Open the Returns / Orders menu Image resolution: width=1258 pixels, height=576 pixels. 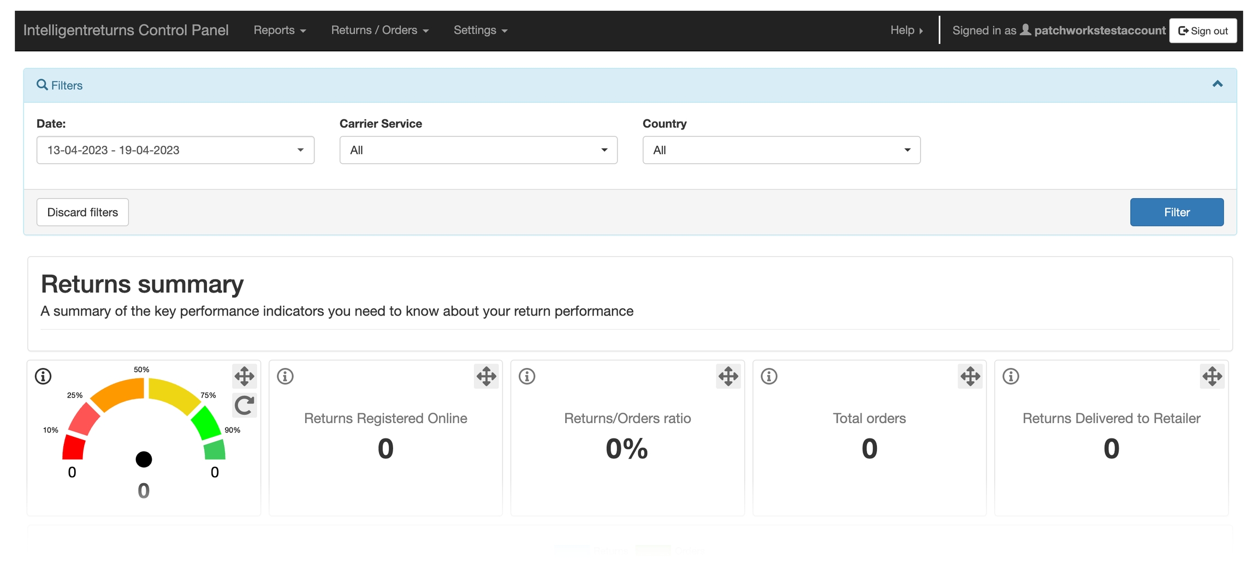(x=379, y=31)
